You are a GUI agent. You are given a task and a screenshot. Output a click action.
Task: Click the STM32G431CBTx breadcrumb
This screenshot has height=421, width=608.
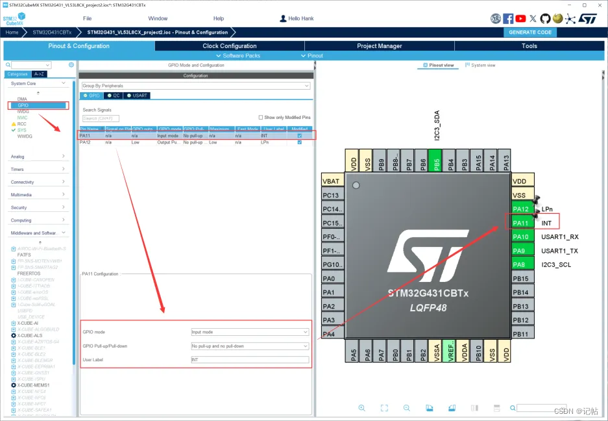pos(52,32)
